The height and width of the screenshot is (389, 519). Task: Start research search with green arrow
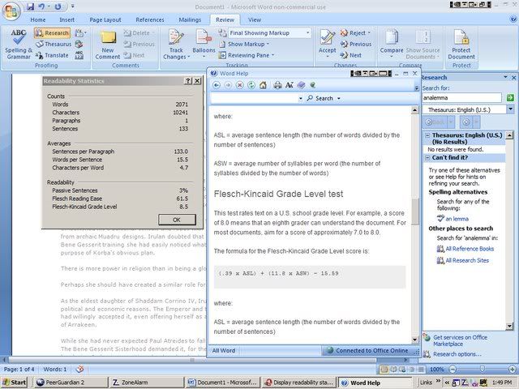point(510,97)
